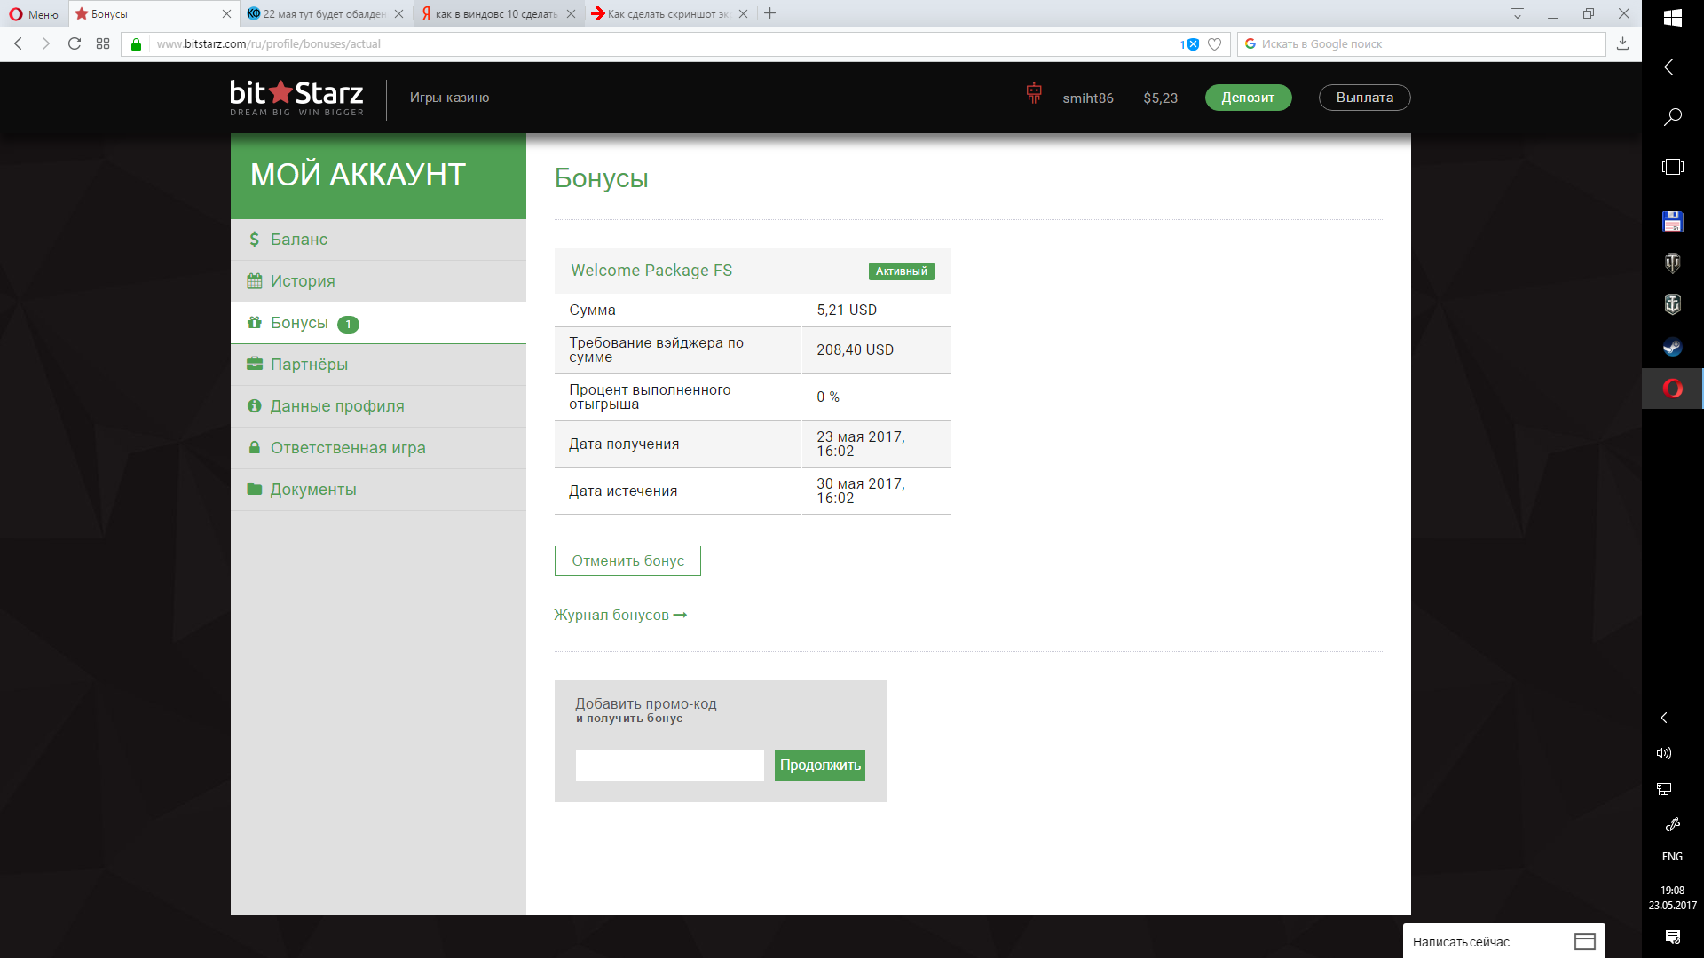Viewport: 1704px width, 958px height.
Task: Click the Steam icon in taskbar
Action: pyautogui.click(x=1672, y=348)
